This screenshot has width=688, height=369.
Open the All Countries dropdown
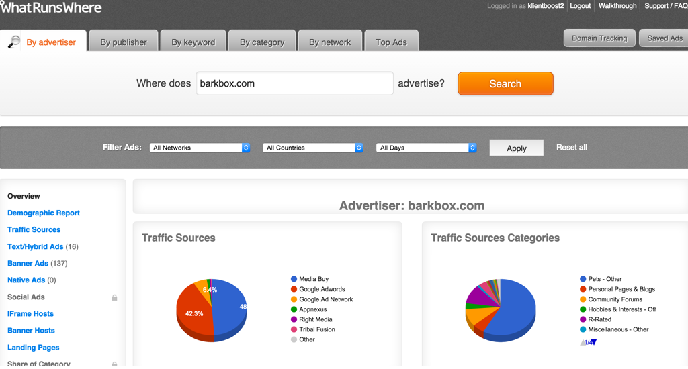click(x=313, y=148)
